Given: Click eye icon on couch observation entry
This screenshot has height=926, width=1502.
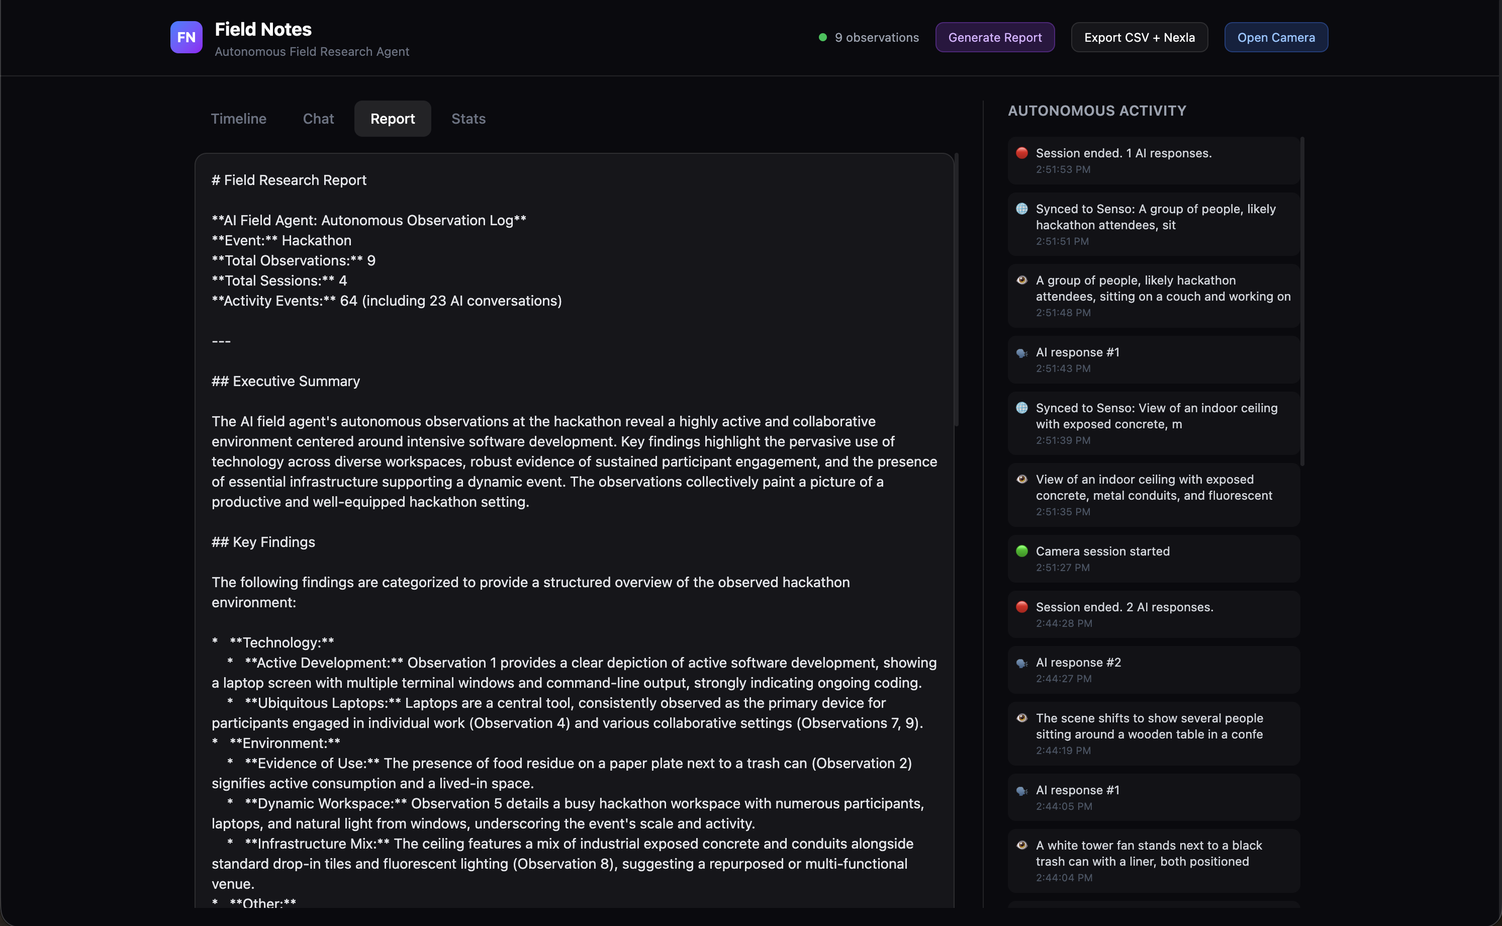Looking at the screenshot, I should point(1021,281).
